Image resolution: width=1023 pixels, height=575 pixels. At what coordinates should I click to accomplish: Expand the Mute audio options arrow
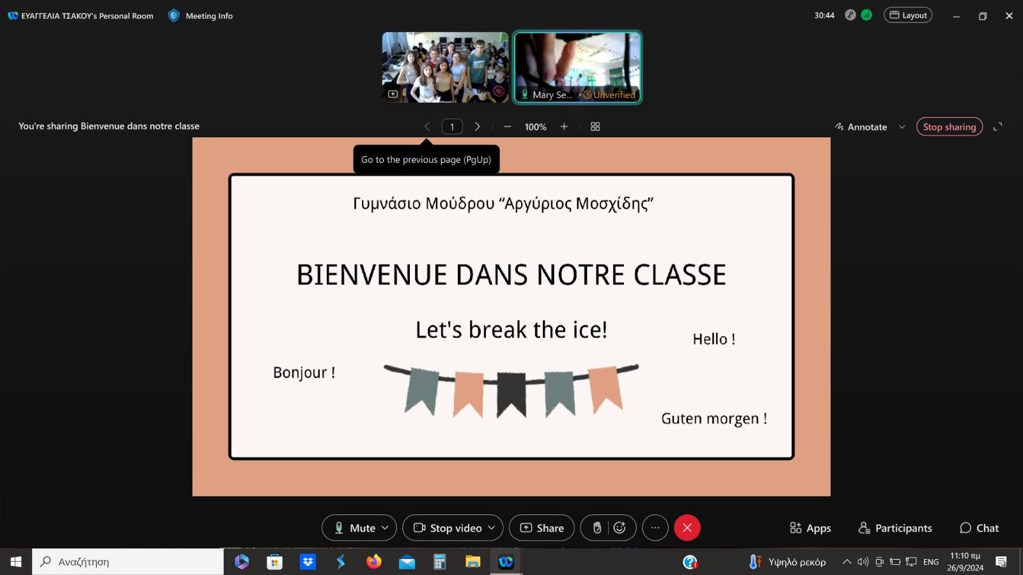(x=385, y=528)
